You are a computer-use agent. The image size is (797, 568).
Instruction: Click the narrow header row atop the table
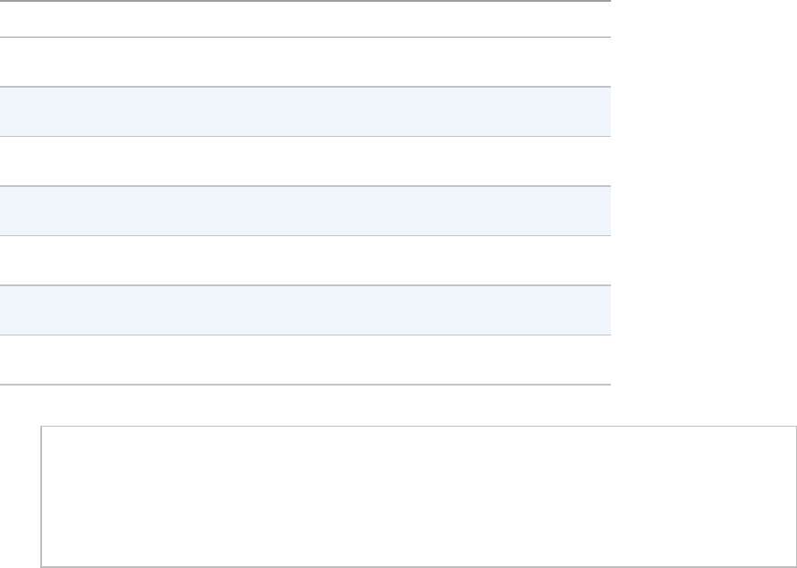[305, 19]
